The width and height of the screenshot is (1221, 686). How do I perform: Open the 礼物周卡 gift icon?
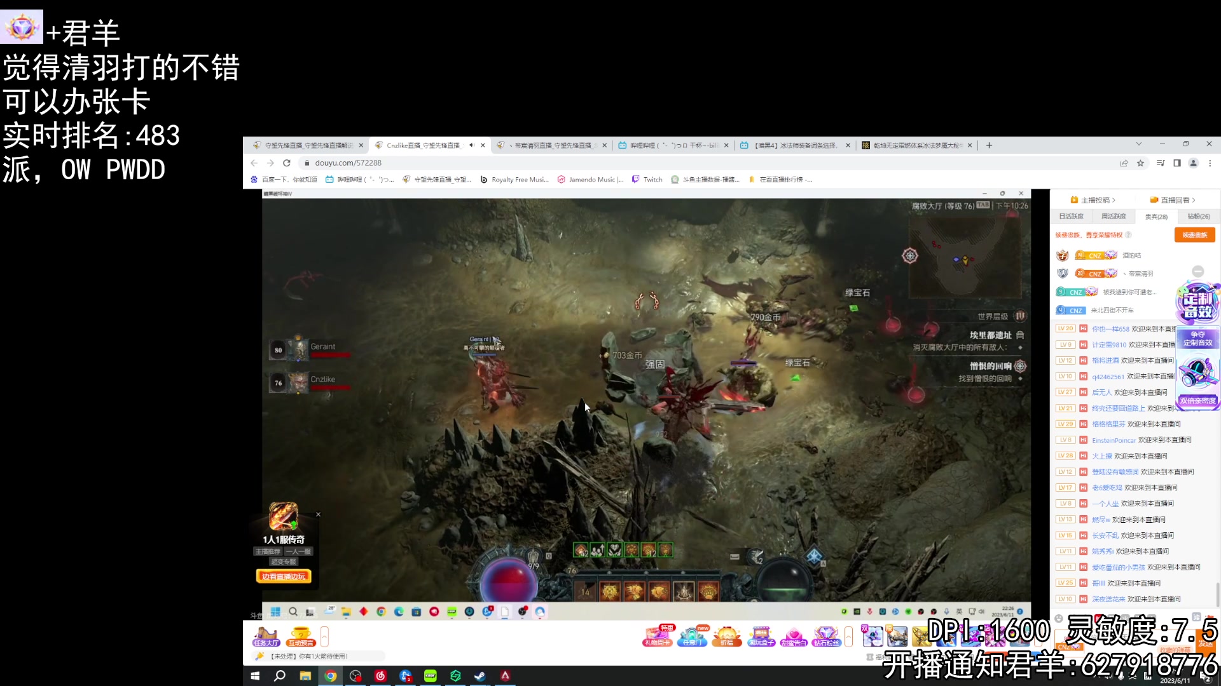point(658,636)
